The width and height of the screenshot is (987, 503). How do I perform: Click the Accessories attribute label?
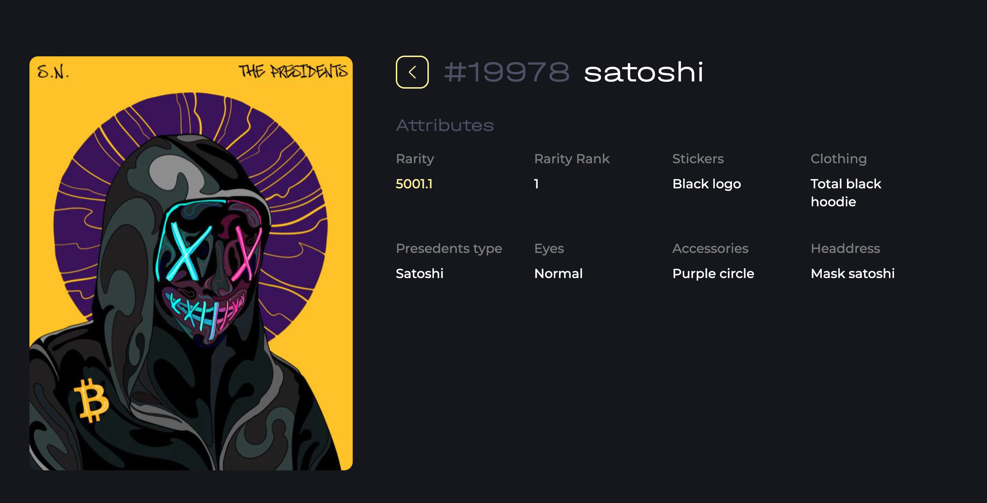710,248
